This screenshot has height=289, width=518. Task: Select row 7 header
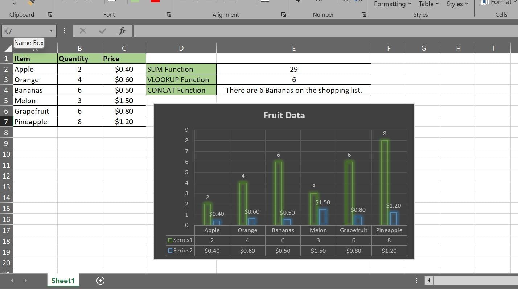(x=6, y=122)
